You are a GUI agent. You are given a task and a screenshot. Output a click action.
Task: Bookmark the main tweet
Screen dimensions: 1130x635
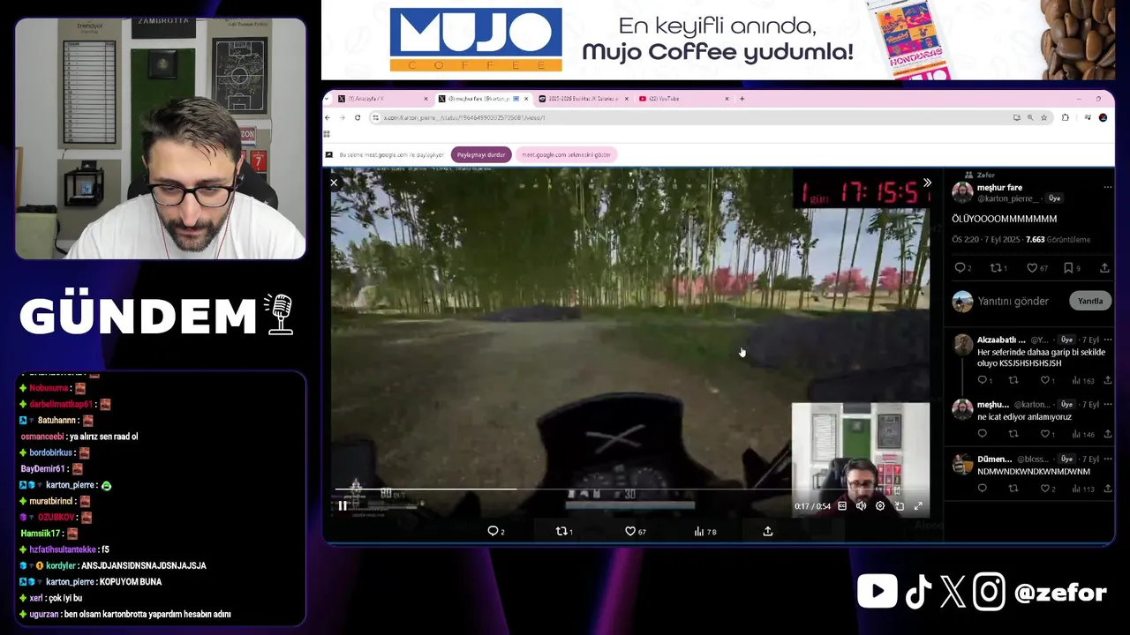coord(1072,268)
